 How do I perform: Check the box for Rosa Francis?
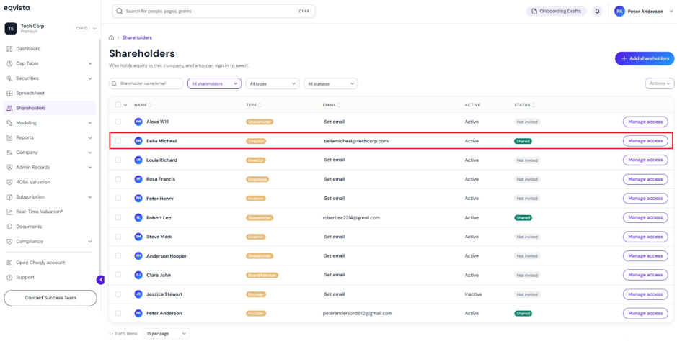118,179
